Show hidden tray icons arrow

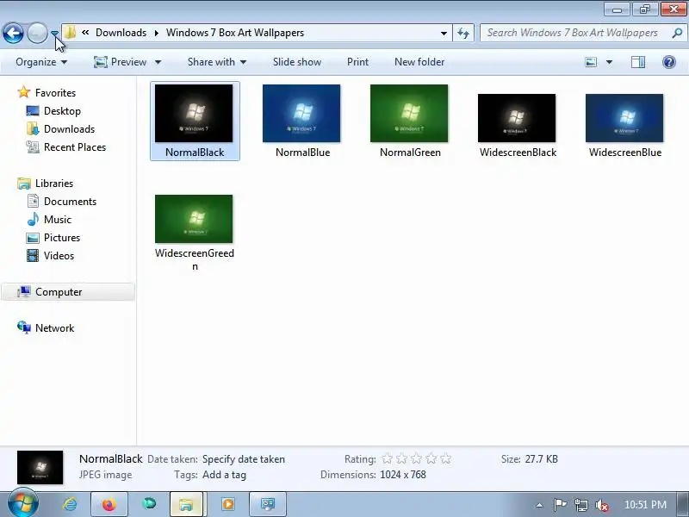tap(540, 505)
